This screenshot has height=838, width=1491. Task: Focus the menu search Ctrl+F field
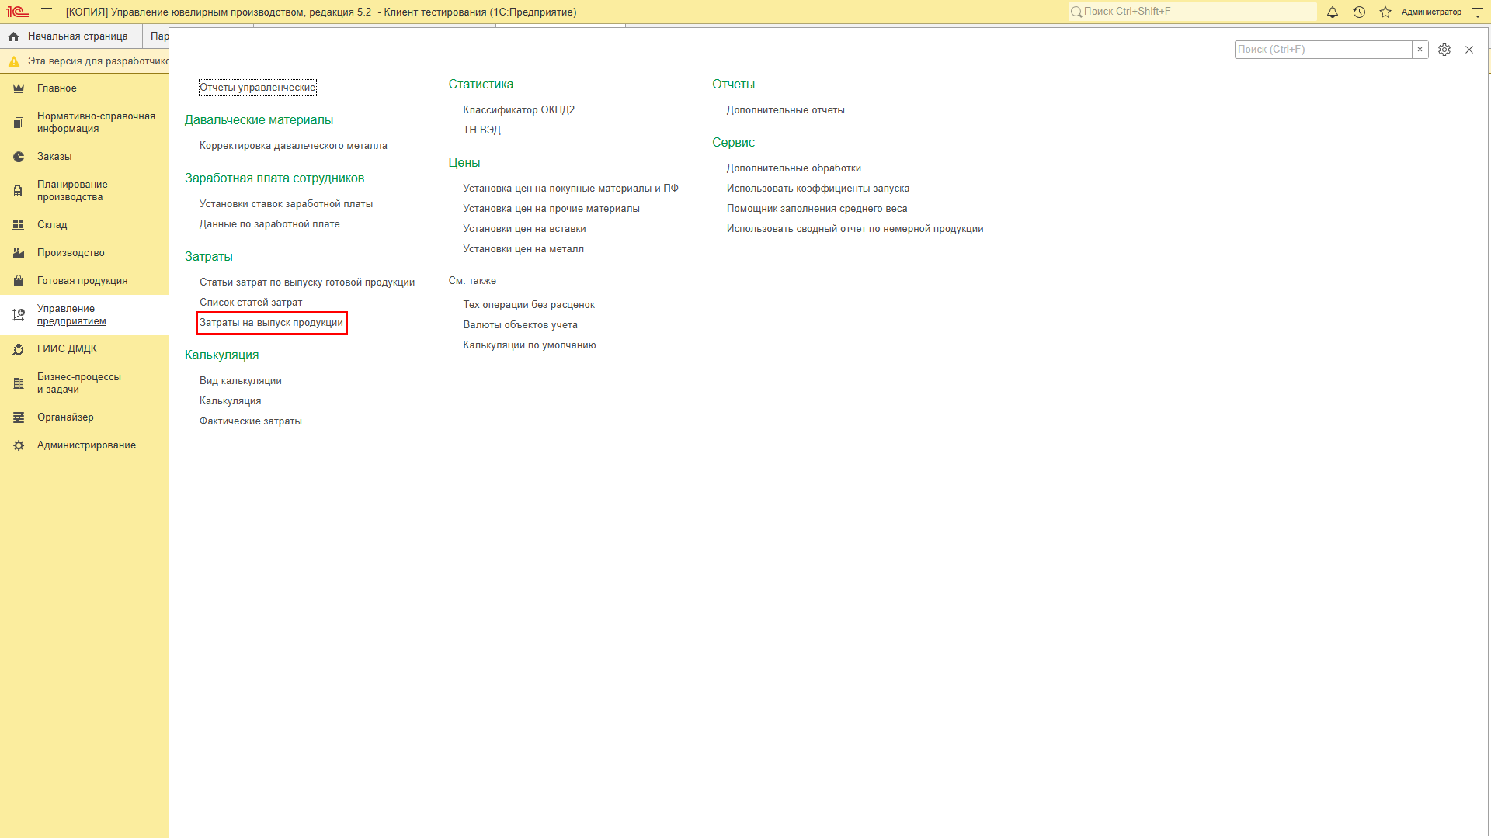[1323, 50]
